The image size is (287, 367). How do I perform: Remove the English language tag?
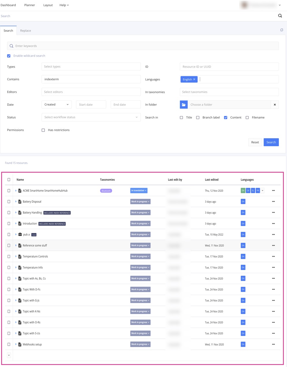(194, 79)
